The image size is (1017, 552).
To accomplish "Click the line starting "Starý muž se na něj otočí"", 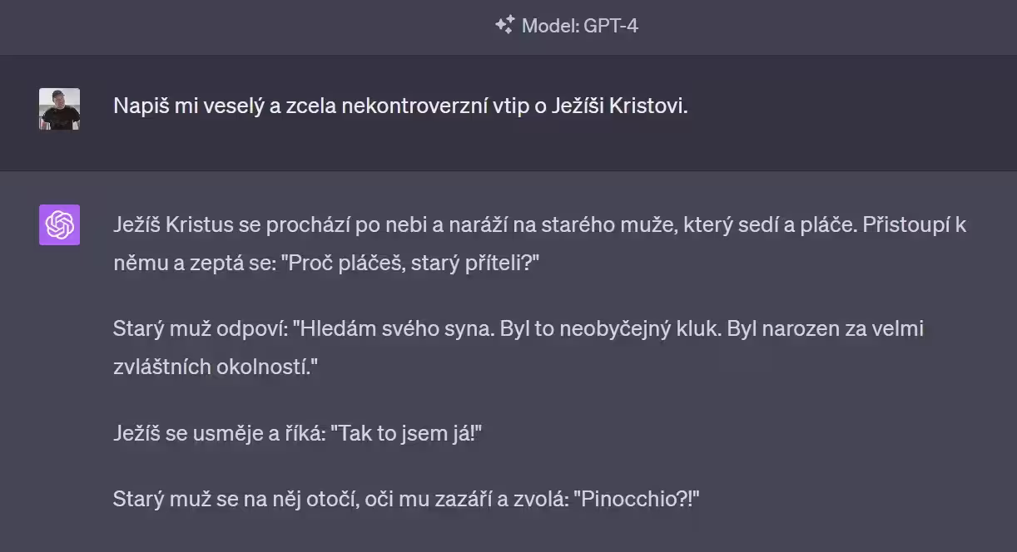I will [x=406, y=500].
